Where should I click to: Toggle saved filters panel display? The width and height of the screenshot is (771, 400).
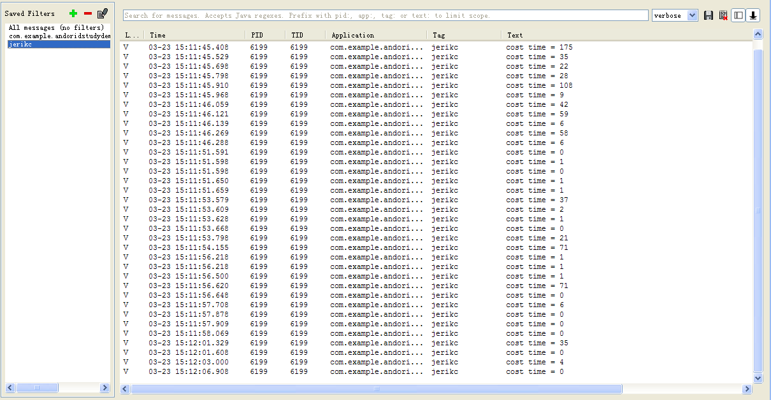point(739,15)
